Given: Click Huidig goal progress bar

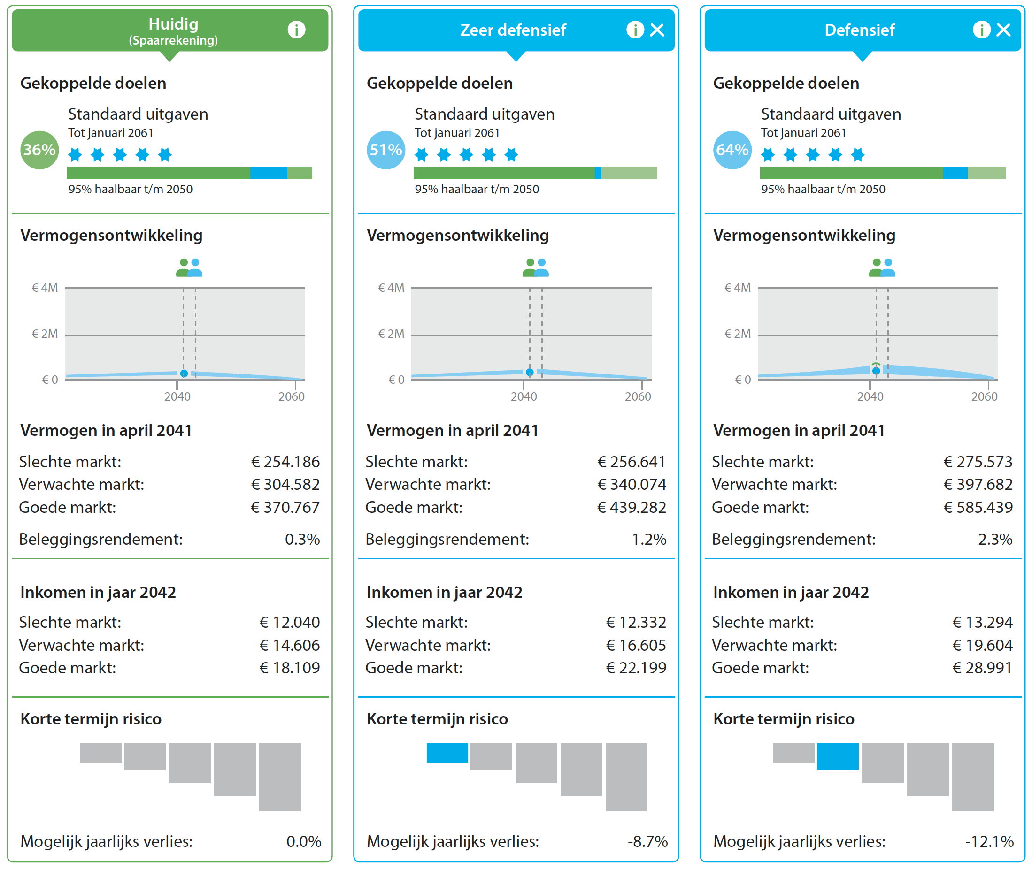Looking at the screenshot, I should click(x=189, y=173).
